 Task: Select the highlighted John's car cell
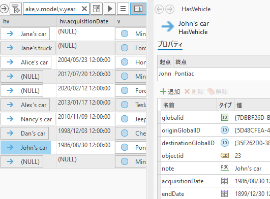tap(25, 147)
